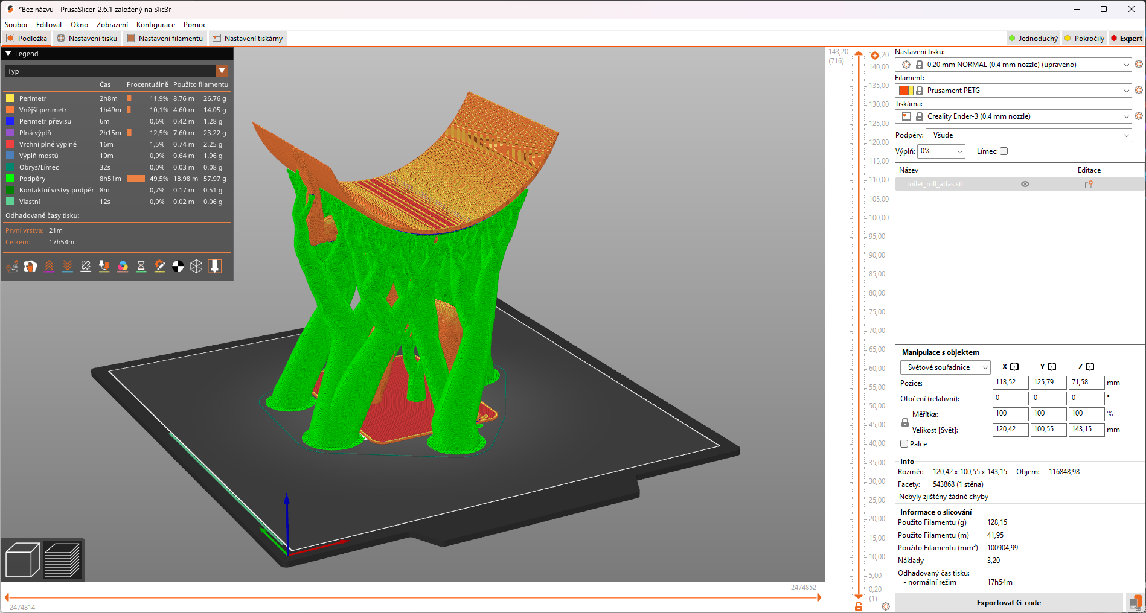Toggle Color changes icon in legend toolbar
This screenshot has height=613, width=1146.
[x=123, y=266]
